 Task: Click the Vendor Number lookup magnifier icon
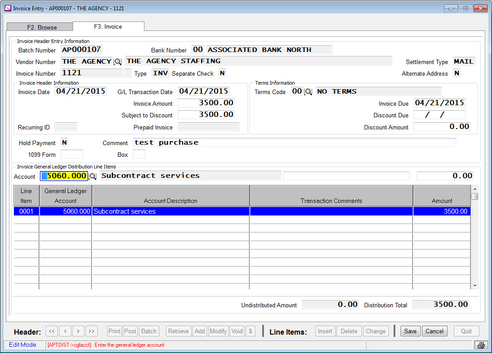pyautogui.click(x=118, y=62)
